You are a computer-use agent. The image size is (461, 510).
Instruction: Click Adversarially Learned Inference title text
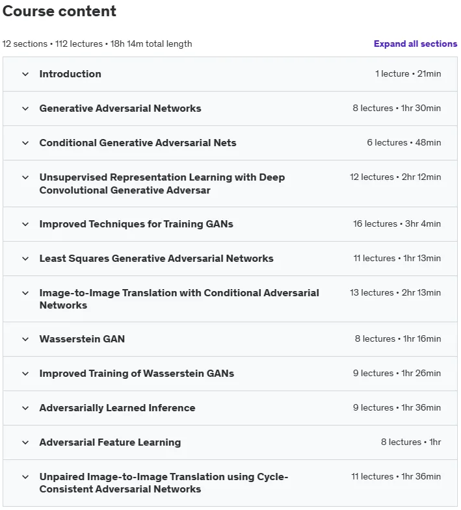[117, 408]
